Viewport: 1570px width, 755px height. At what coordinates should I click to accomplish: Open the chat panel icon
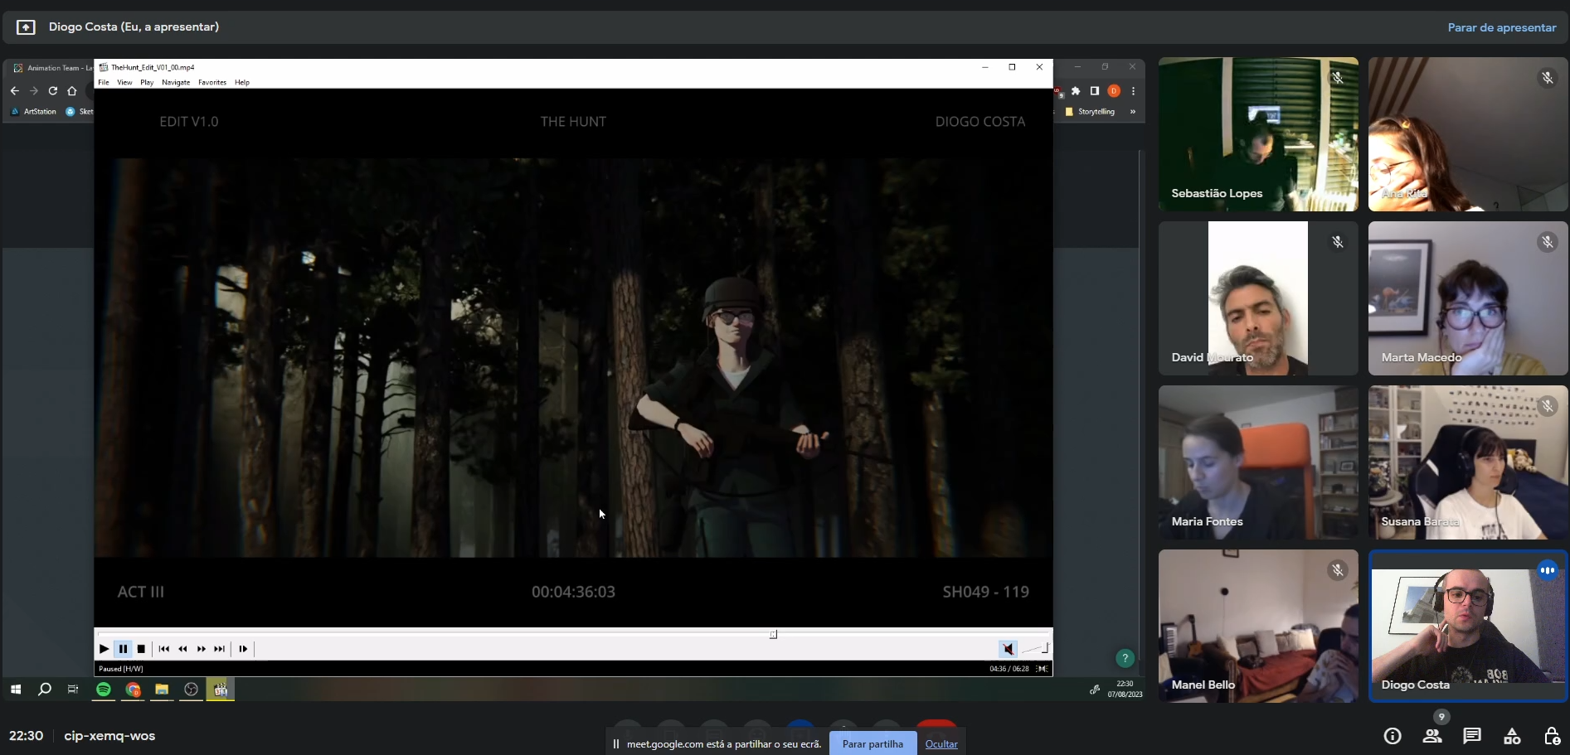click(1472, 736)
